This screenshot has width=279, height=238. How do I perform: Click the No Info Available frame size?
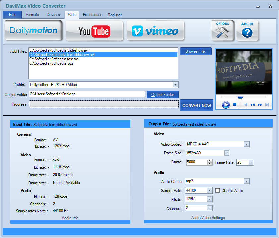[x=66, y=183]
